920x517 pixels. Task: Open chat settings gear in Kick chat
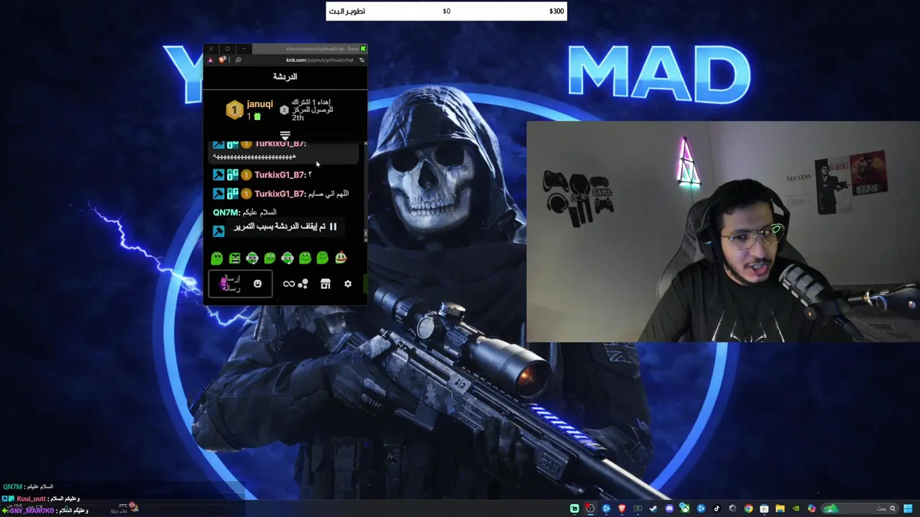(x=348, y=284)
